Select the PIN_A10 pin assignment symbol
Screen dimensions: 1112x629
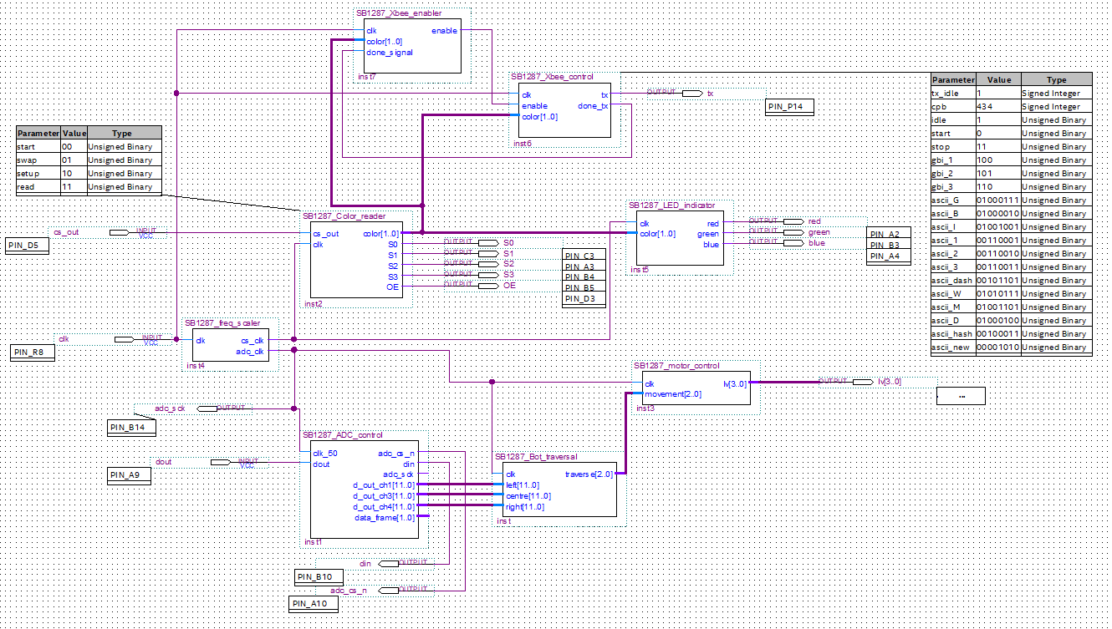313,603
